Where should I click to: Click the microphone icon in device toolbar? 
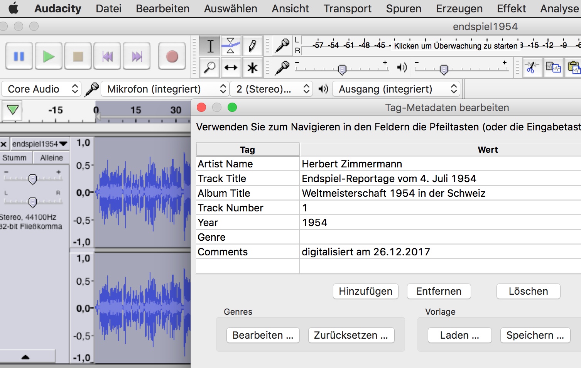(92, 89)
